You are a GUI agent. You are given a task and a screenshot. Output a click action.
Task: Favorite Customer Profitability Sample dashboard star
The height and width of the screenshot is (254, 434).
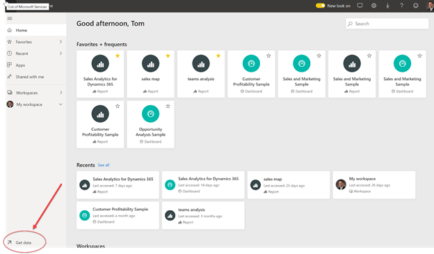268,56
